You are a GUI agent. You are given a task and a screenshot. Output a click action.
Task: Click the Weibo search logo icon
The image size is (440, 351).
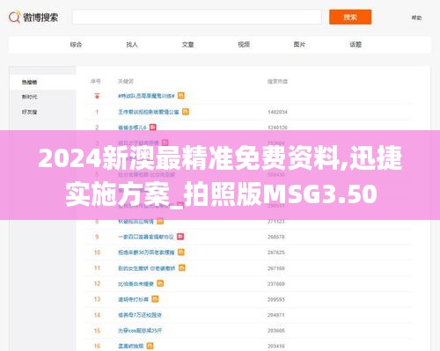[15, 17]
